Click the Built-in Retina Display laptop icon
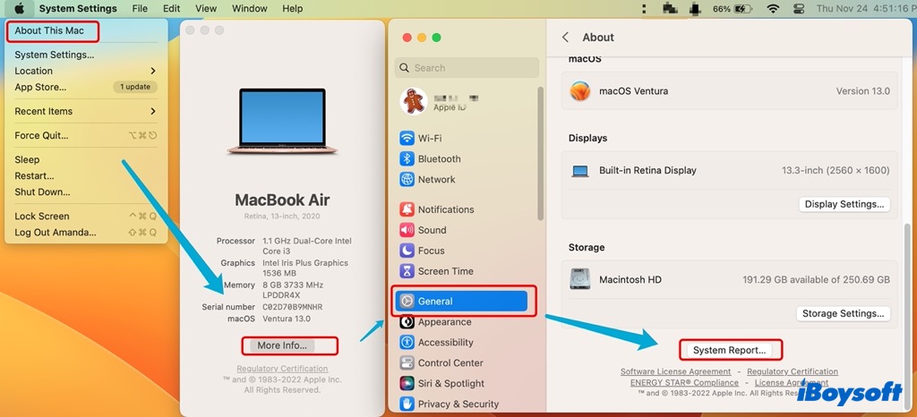Viewport: 917px width, 417px height. (580, 171)
